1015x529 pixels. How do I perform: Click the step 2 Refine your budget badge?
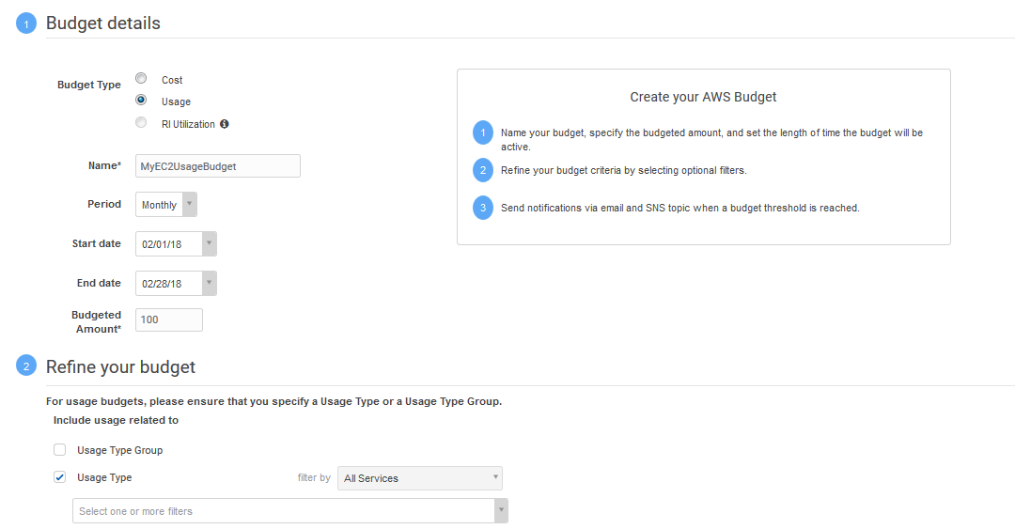pyautogui.click(x=26, y=367)
